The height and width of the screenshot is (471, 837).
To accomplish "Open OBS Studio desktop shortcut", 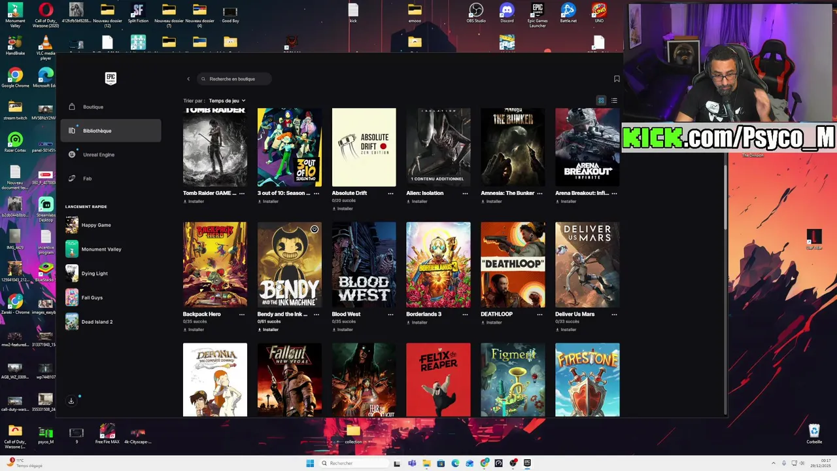I will click(x=476, y=13).
